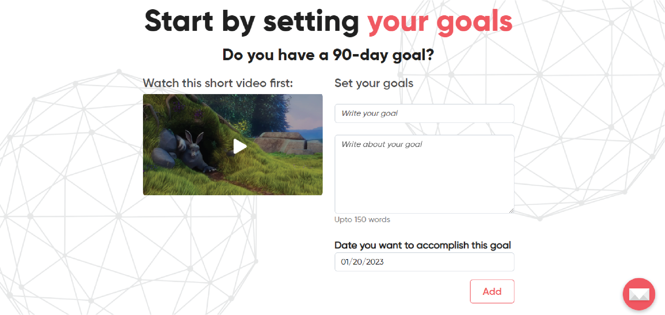This screenshot has width=665, height=315.
Task: Click 'Watch this short video first:' label
Action: coord(218,83)
